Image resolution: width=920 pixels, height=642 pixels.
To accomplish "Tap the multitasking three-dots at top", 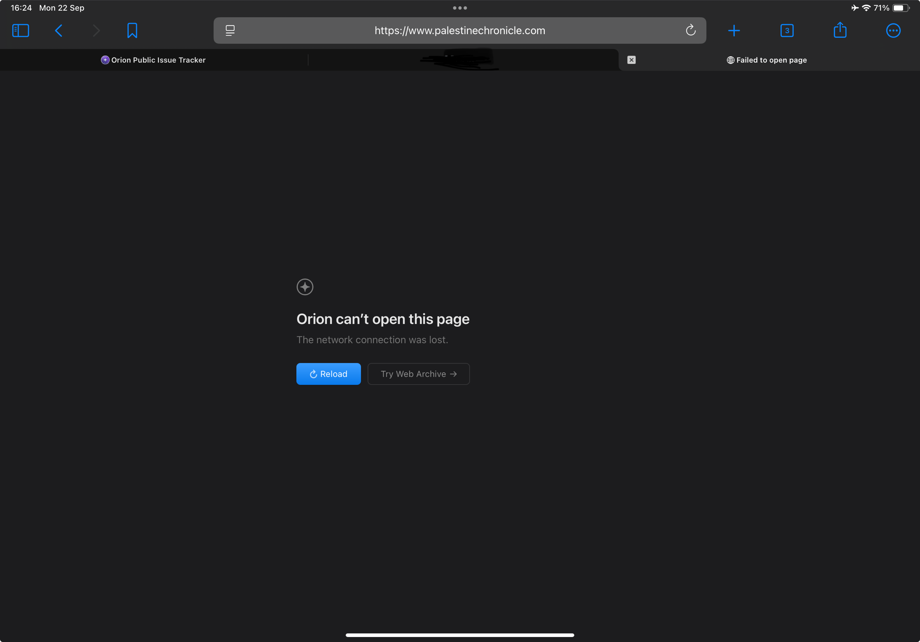I will click(x=460, y=8).
